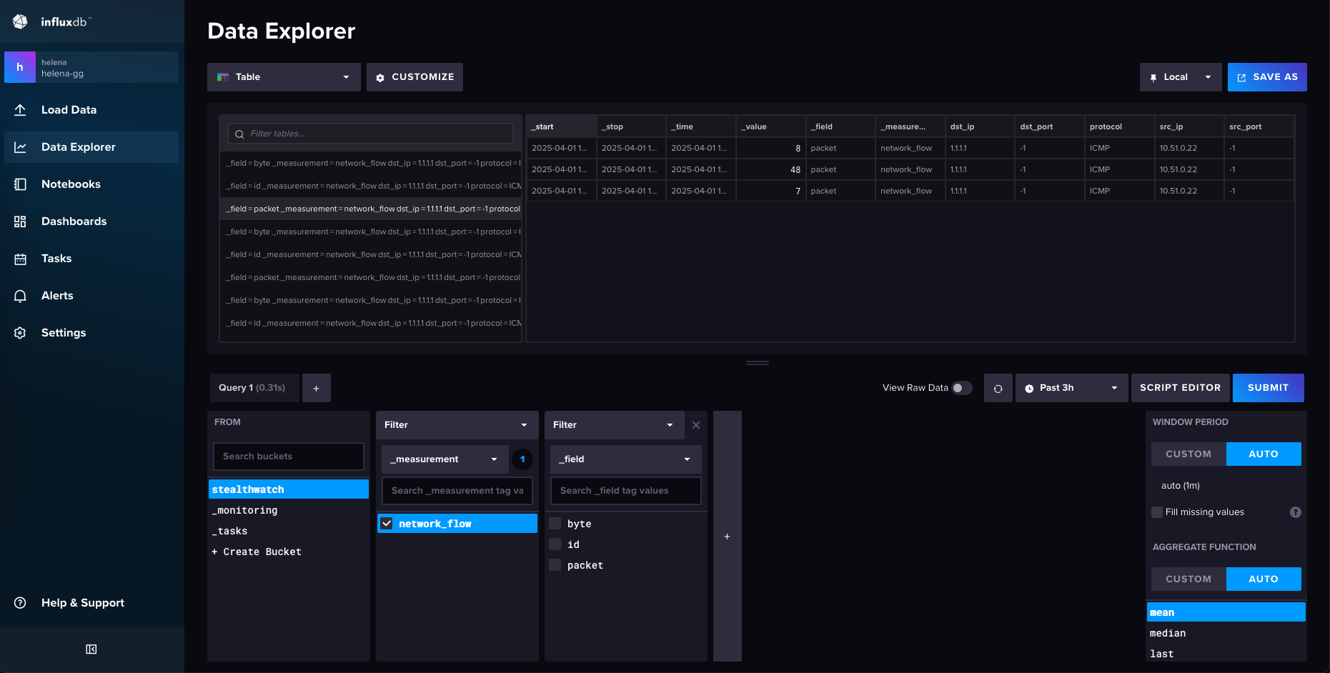This screenshot has width=1330, height=673.
Task: Open the SCRIPT EDITOR
Action: [x=1180, y=388]
